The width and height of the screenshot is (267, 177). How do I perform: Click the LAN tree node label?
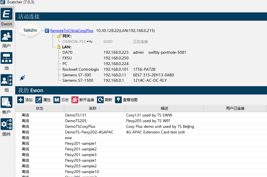coord(67,47)
